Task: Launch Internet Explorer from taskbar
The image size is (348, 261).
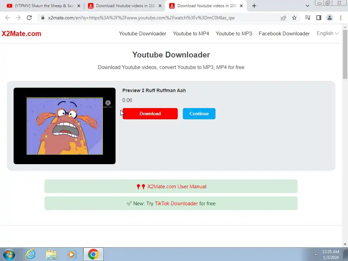Action: (30, 254)
